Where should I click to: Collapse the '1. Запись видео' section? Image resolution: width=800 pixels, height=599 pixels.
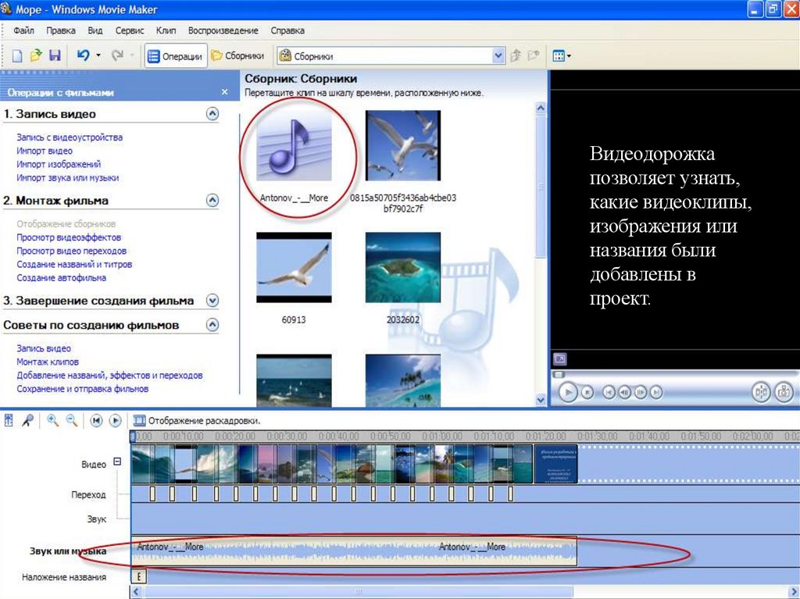pos(212,114)
